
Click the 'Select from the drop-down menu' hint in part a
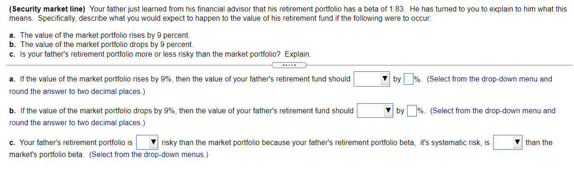(489, 79)
